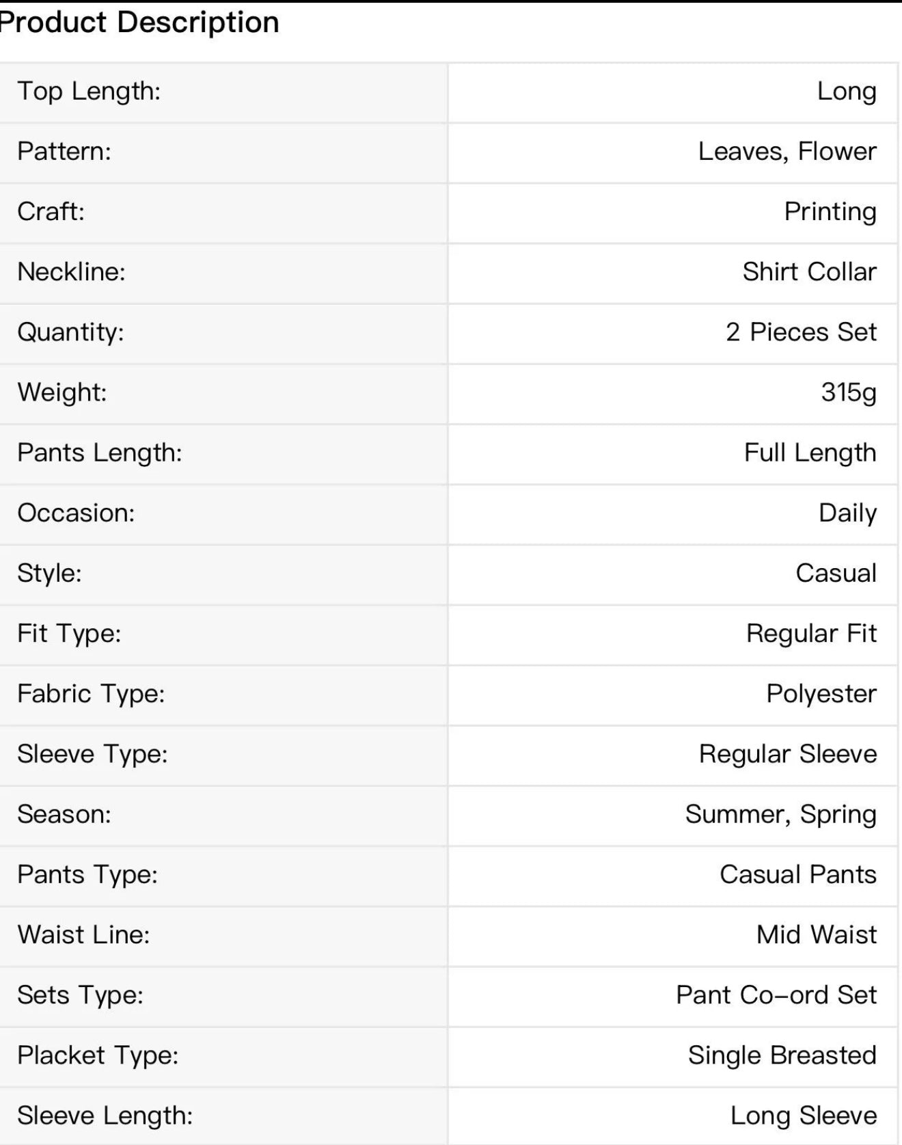Select the Polyester fabric value
Screen dimensions: 902x1145
point(821,693)
